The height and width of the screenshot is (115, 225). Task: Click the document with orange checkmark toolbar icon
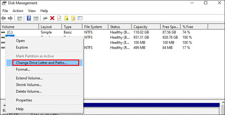tap(59, 18)
